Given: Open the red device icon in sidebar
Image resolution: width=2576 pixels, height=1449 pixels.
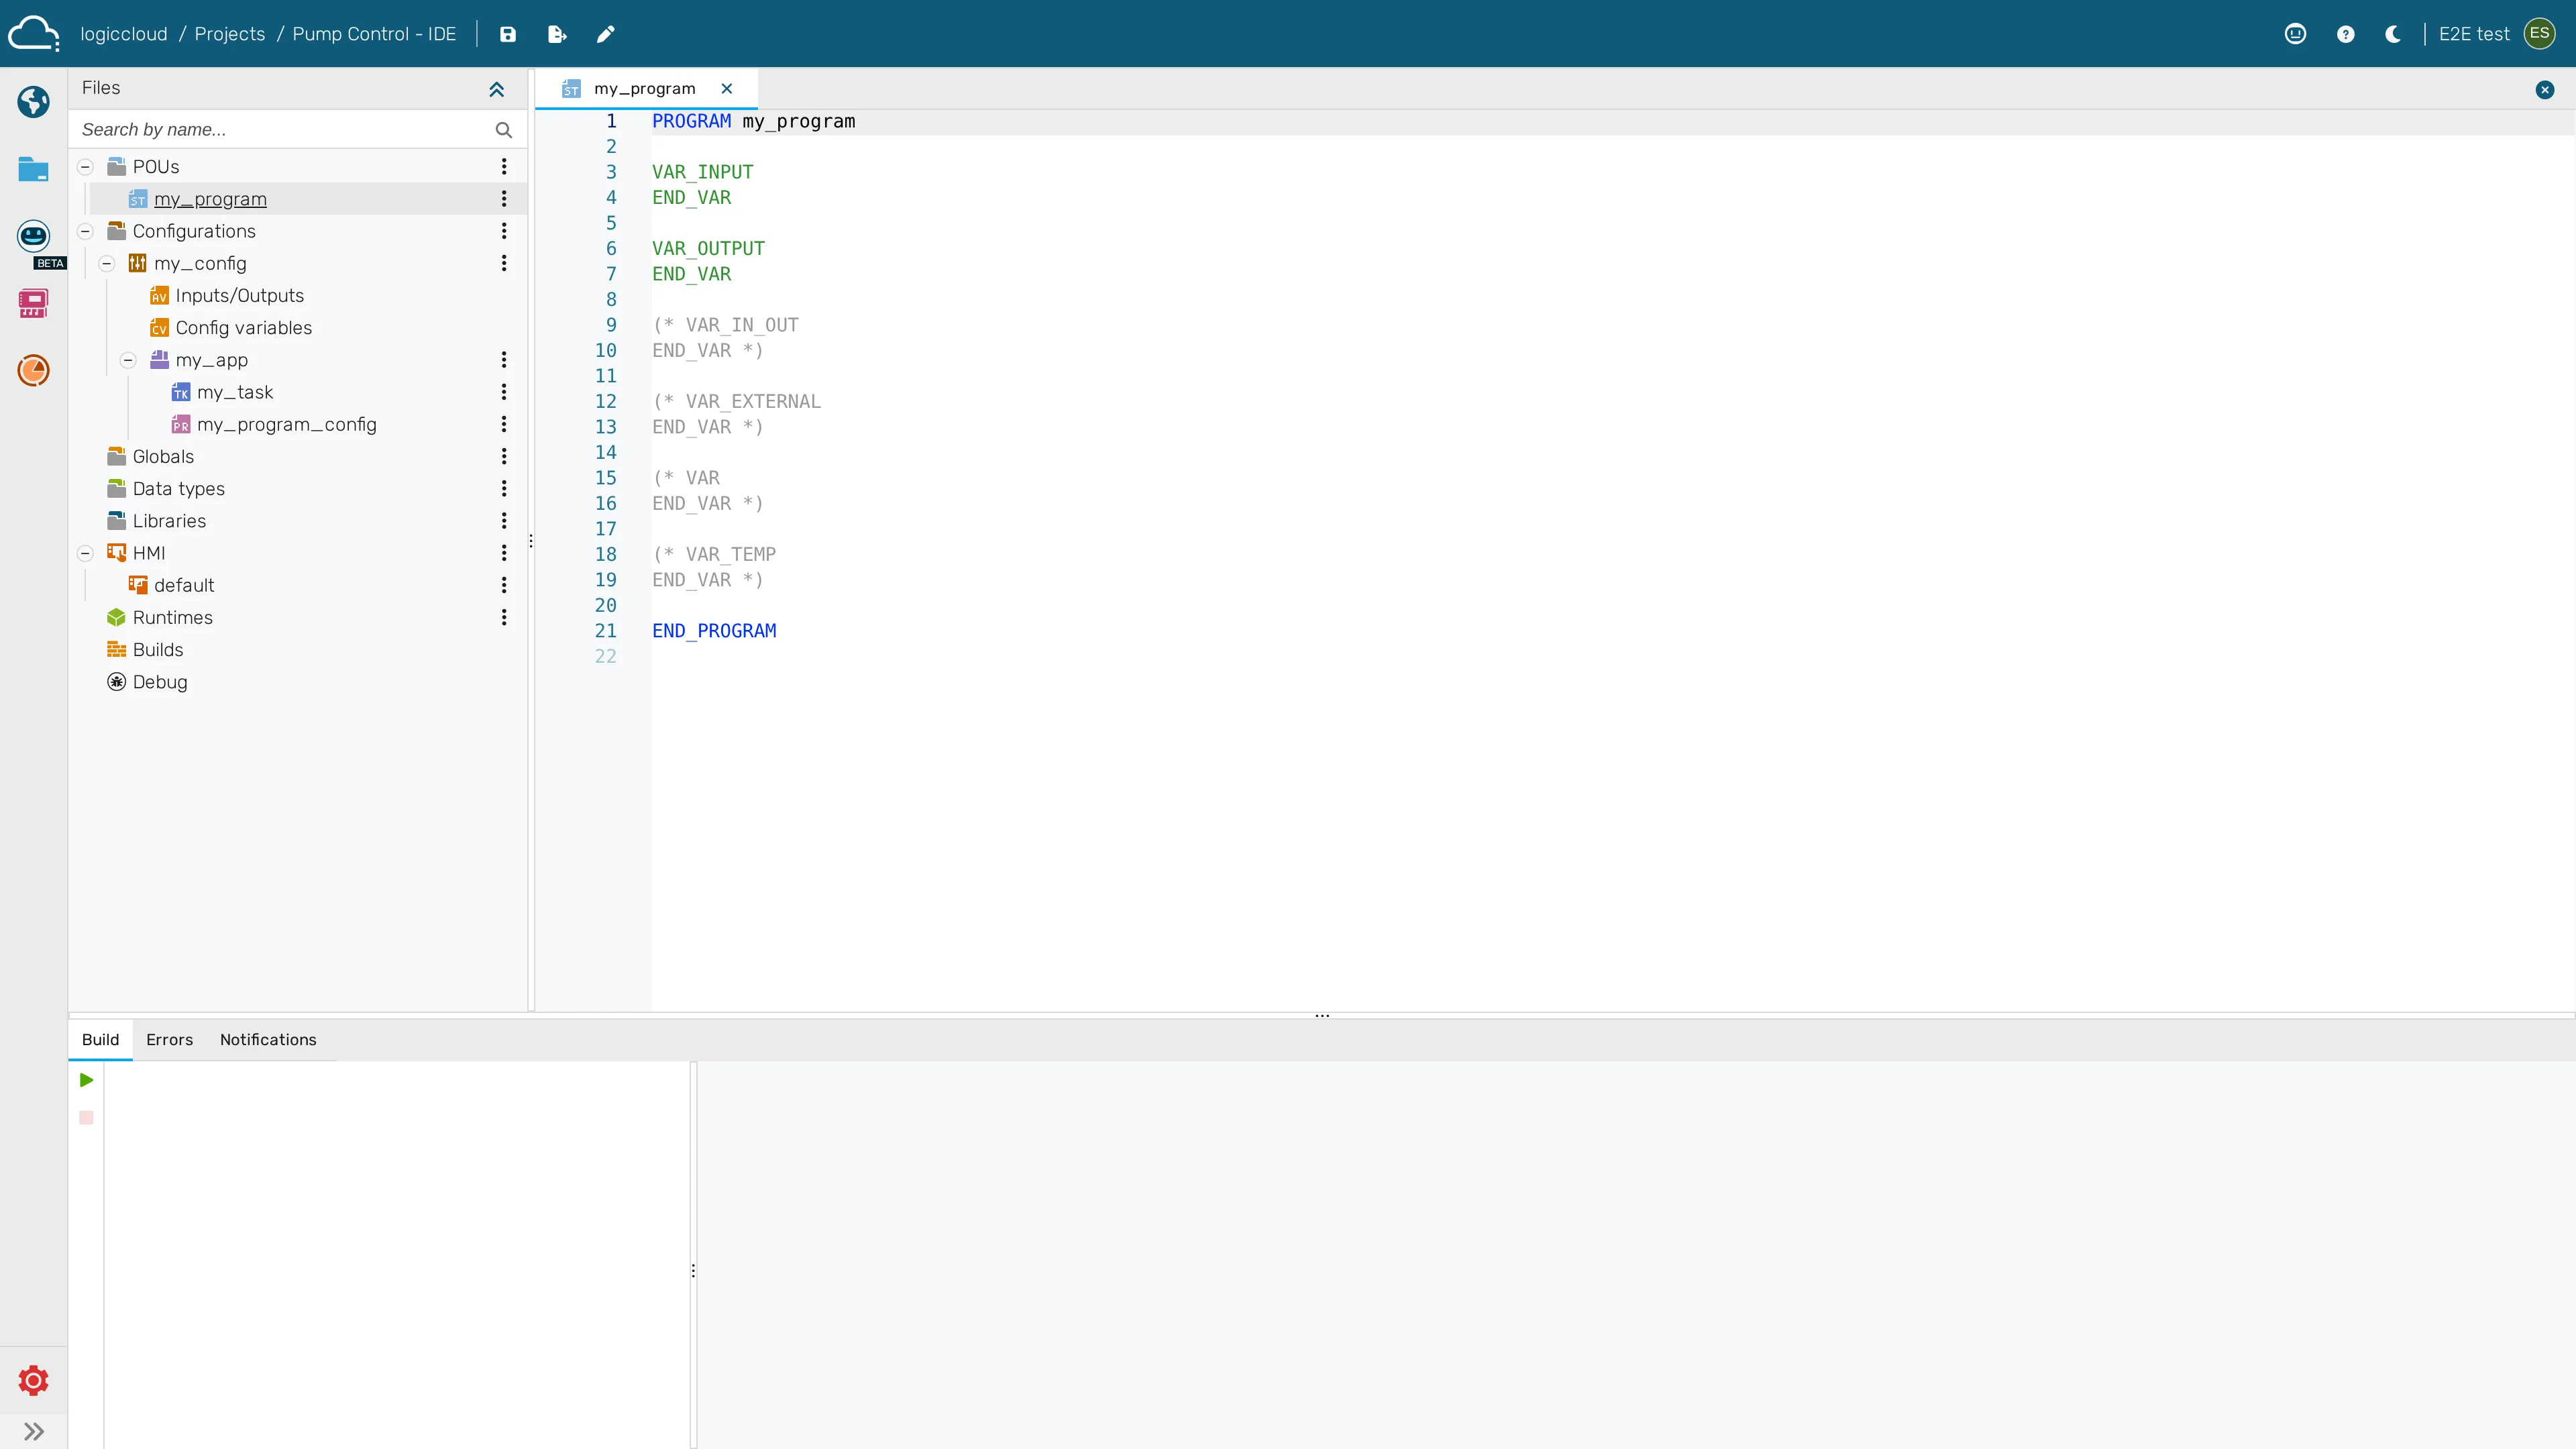Looking at the screenshot, I should 33,303.
